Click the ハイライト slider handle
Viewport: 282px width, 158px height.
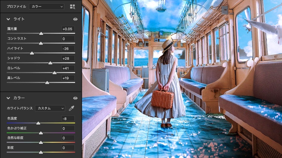coord(32,53)
